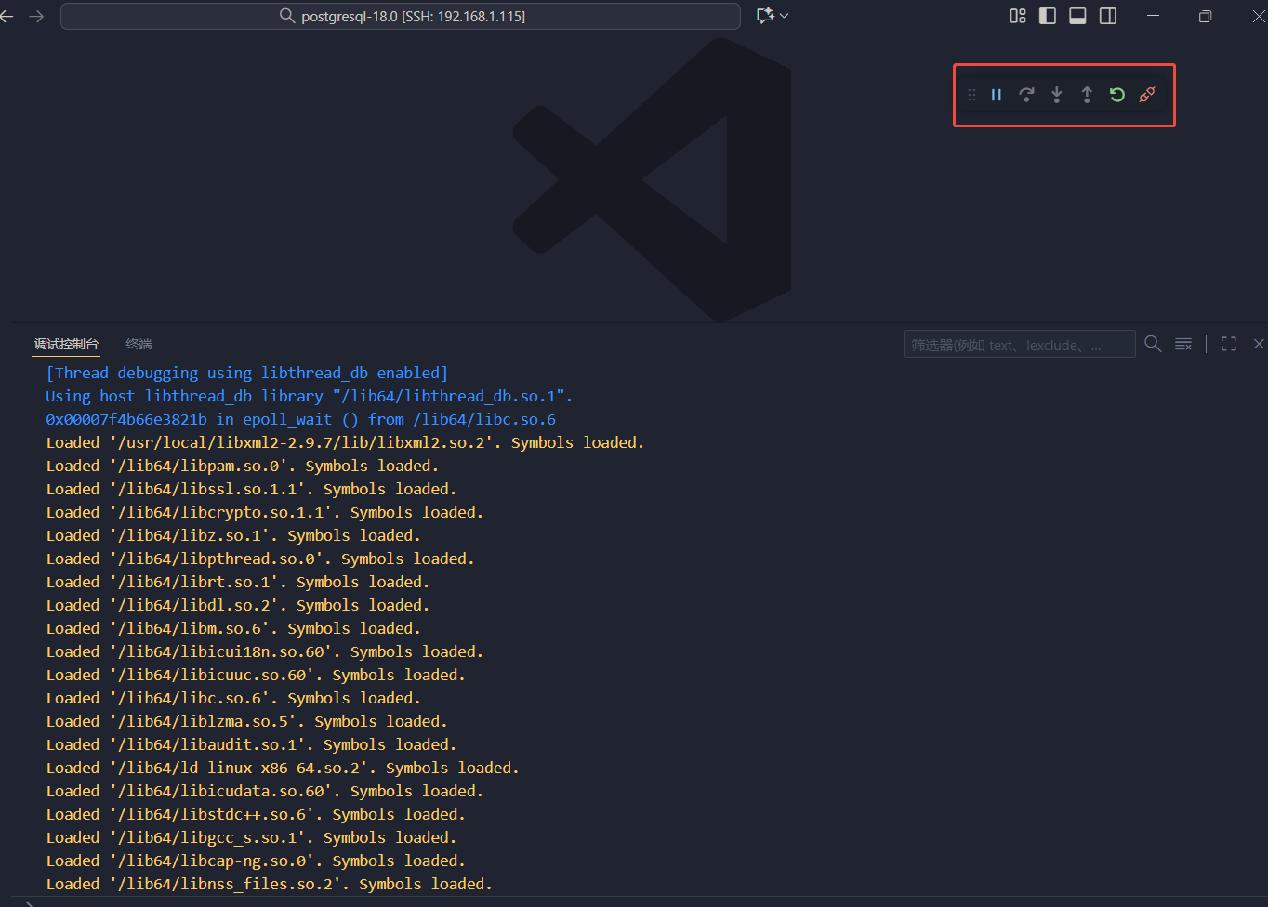Go forward using the right arrow
The height and width of the screenshot is (907, 1268).
coord(36,16)
